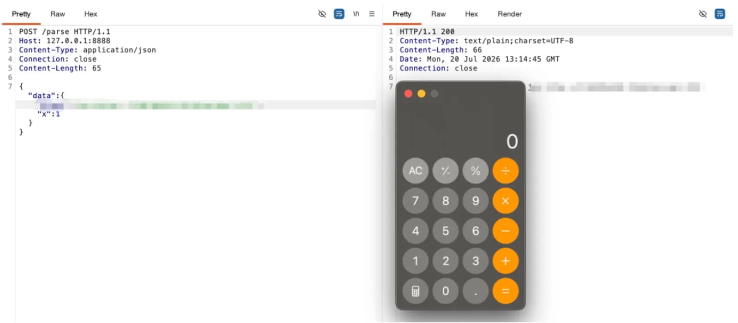Minimize Calculator with the yellow button
Viewport: 738px width, 323px height.
pos(421,94)
